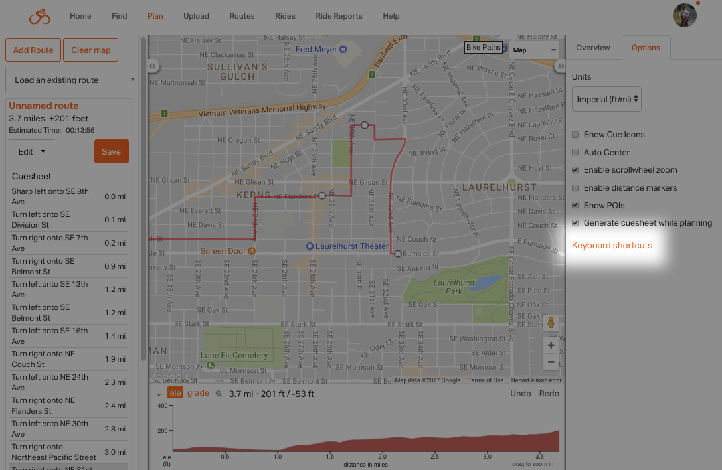The width and height of the screenshot is (722, 470).
Task: Open the Help menu item
Action: pos(391,16)
